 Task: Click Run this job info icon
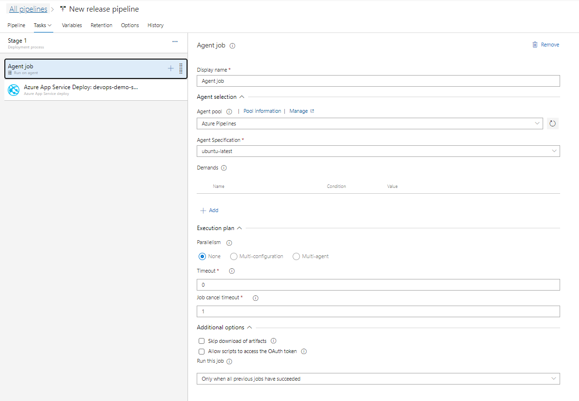click(x=229, y=361)
